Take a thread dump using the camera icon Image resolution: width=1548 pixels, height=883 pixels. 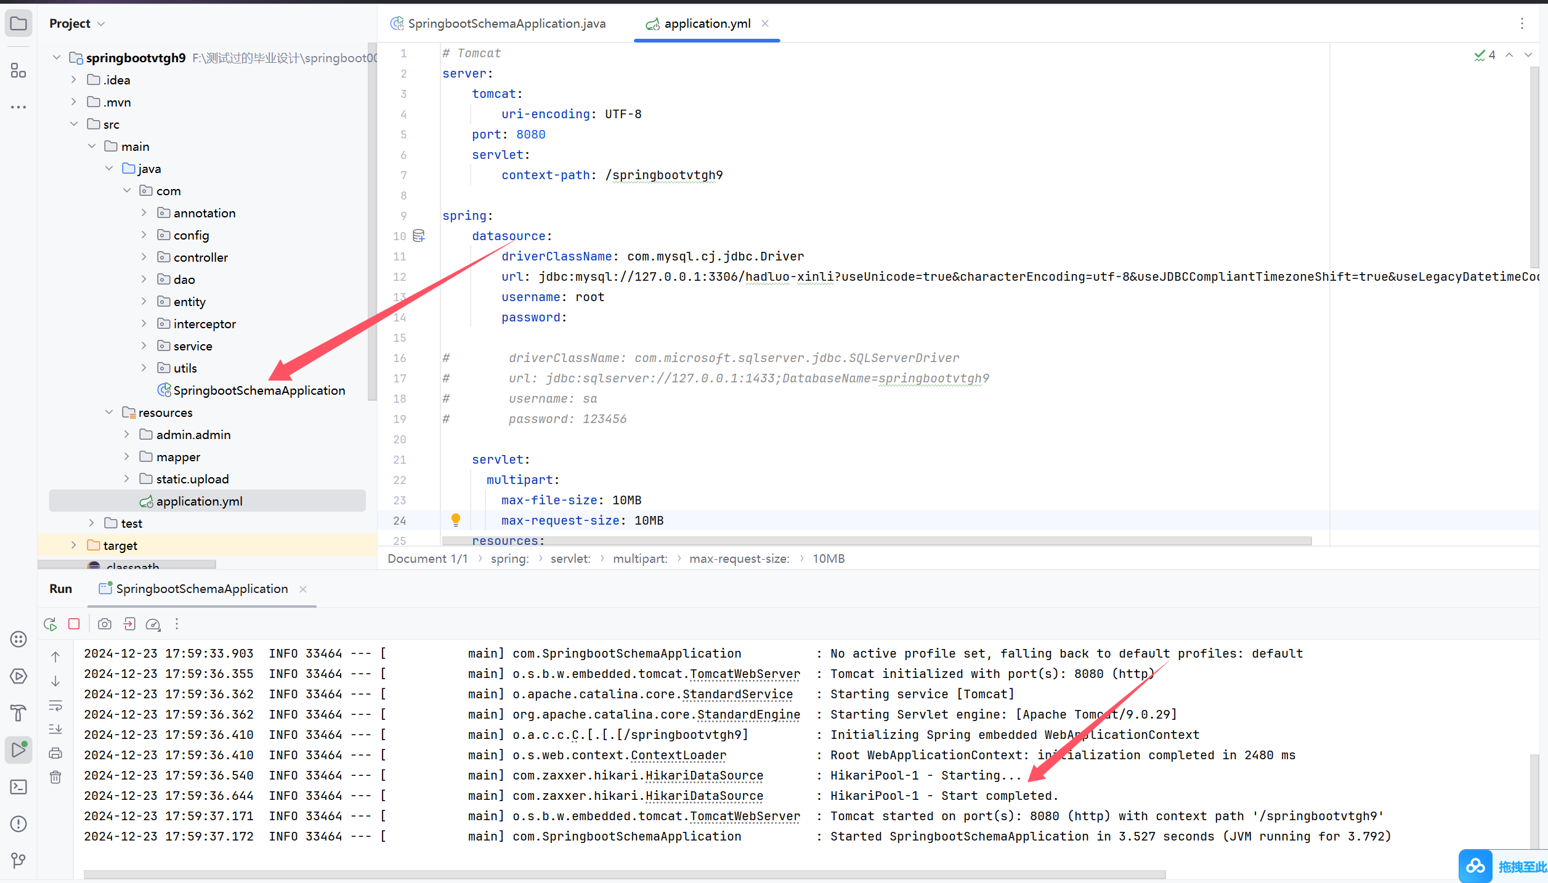click(104, 624)
